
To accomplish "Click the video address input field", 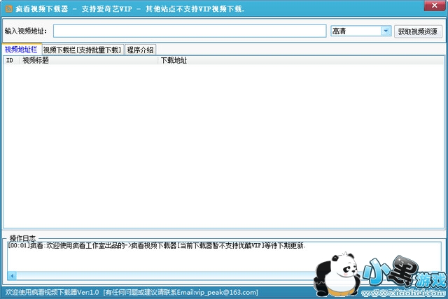I will [x=190, y=31].
